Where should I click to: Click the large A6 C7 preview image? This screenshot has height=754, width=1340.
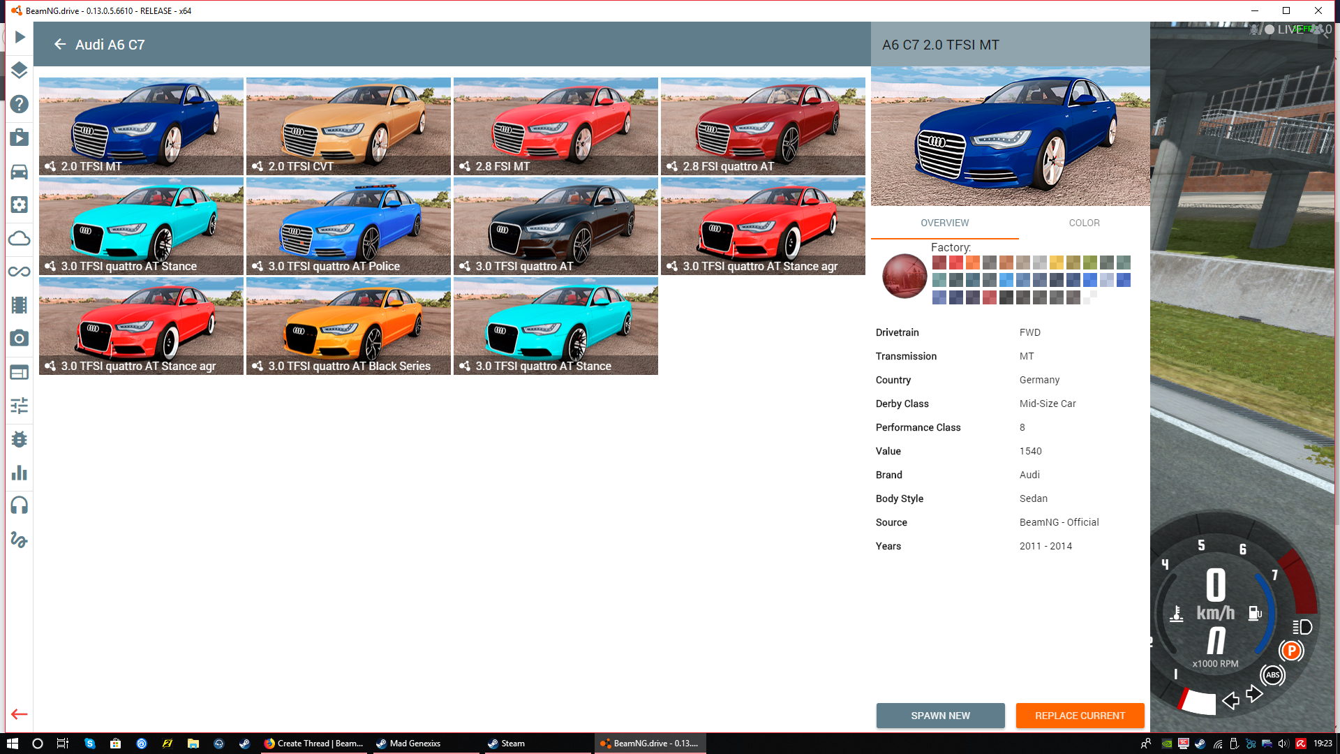click(x=1010, y=136)
